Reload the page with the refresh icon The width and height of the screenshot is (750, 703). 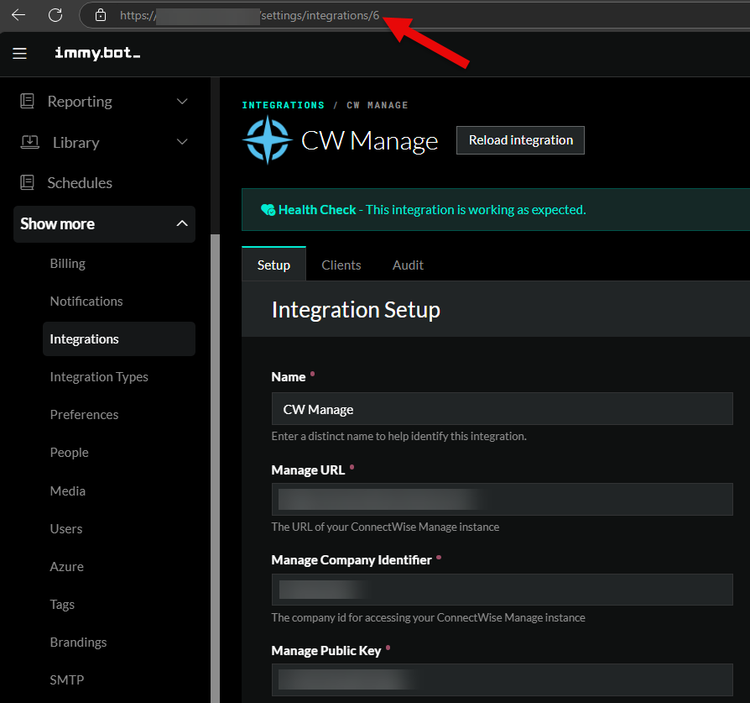point(55,15)
